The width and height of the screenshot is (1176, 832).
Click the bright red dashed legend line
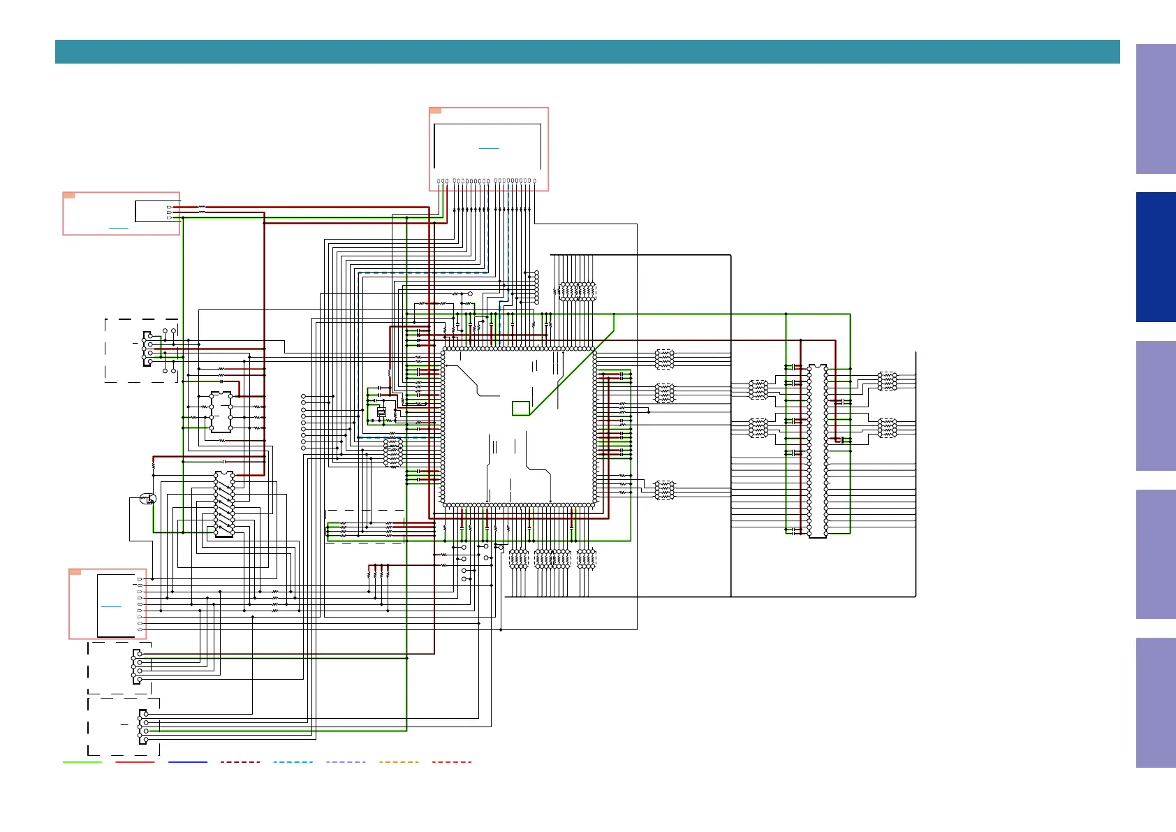tap(452, 762)
